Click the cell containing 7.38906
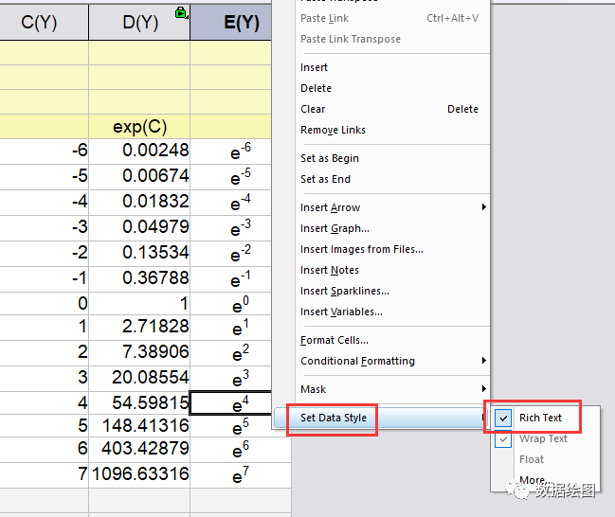The image size is (615, 517). [x=139, y=352]
